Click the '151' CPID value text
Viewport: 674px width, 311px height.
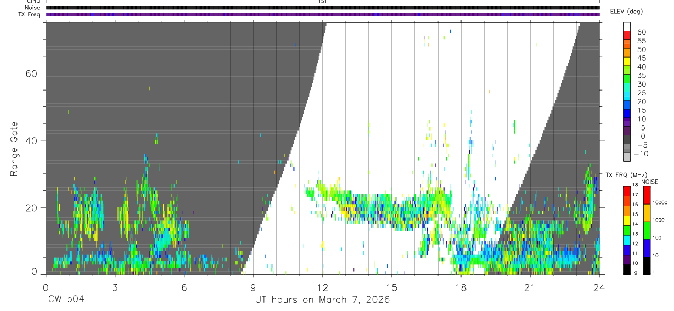coord(322,2)
